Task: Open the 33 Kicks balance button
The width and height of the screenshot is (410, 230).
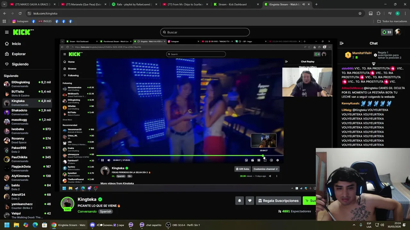Action: (x=387, y=32)
